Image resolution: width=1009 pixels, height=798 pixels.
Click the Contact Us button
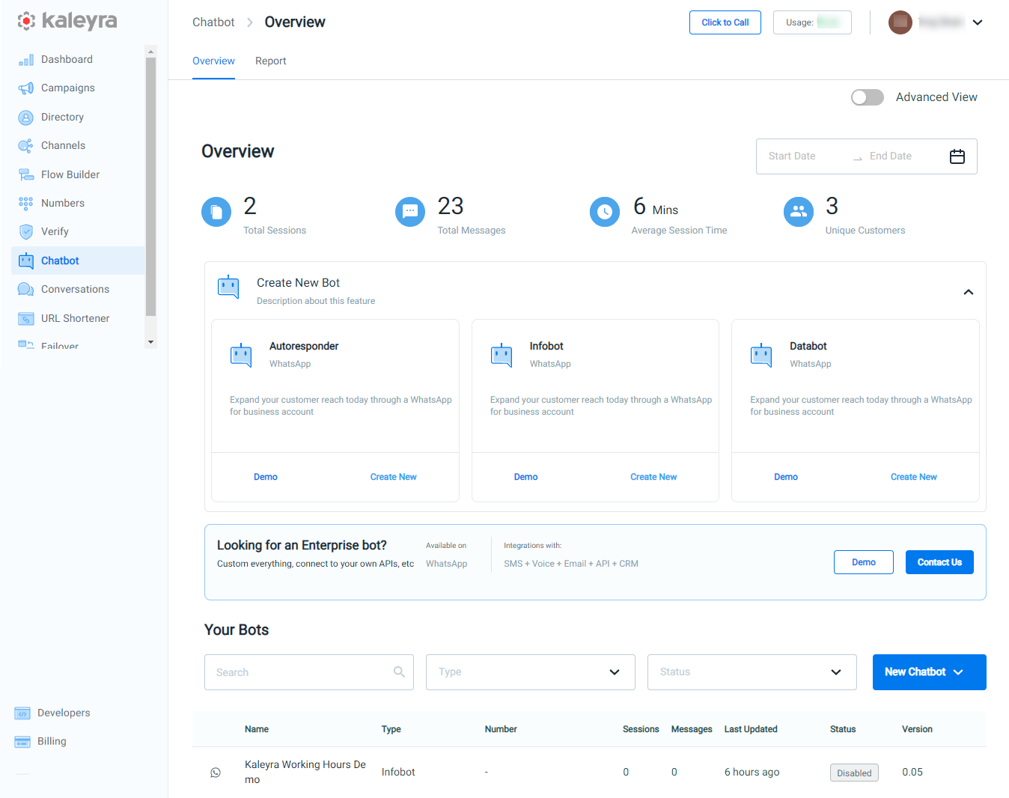(x=939, y=562)
